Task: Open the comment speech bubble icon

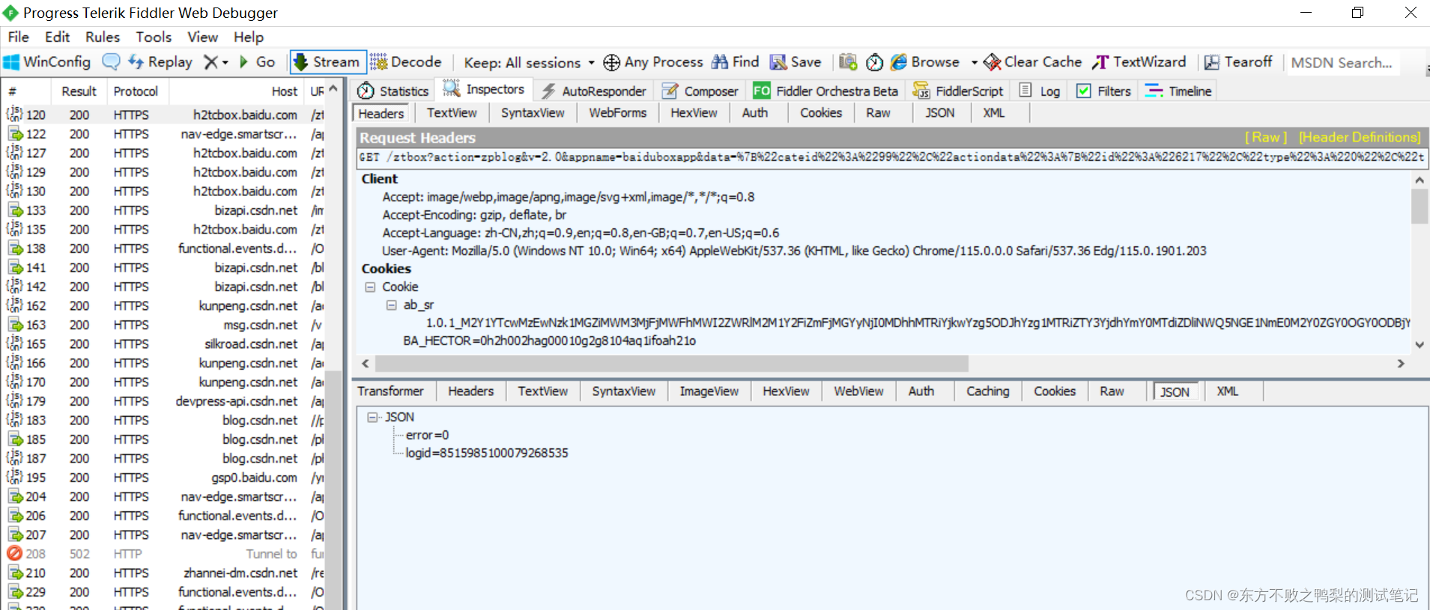Action: 111,62
